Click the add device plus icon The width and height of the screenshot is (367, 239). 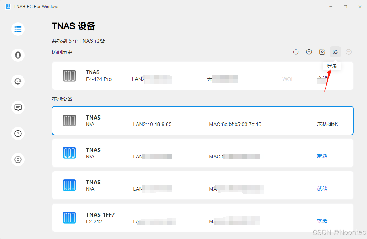[x=309, y=52]
